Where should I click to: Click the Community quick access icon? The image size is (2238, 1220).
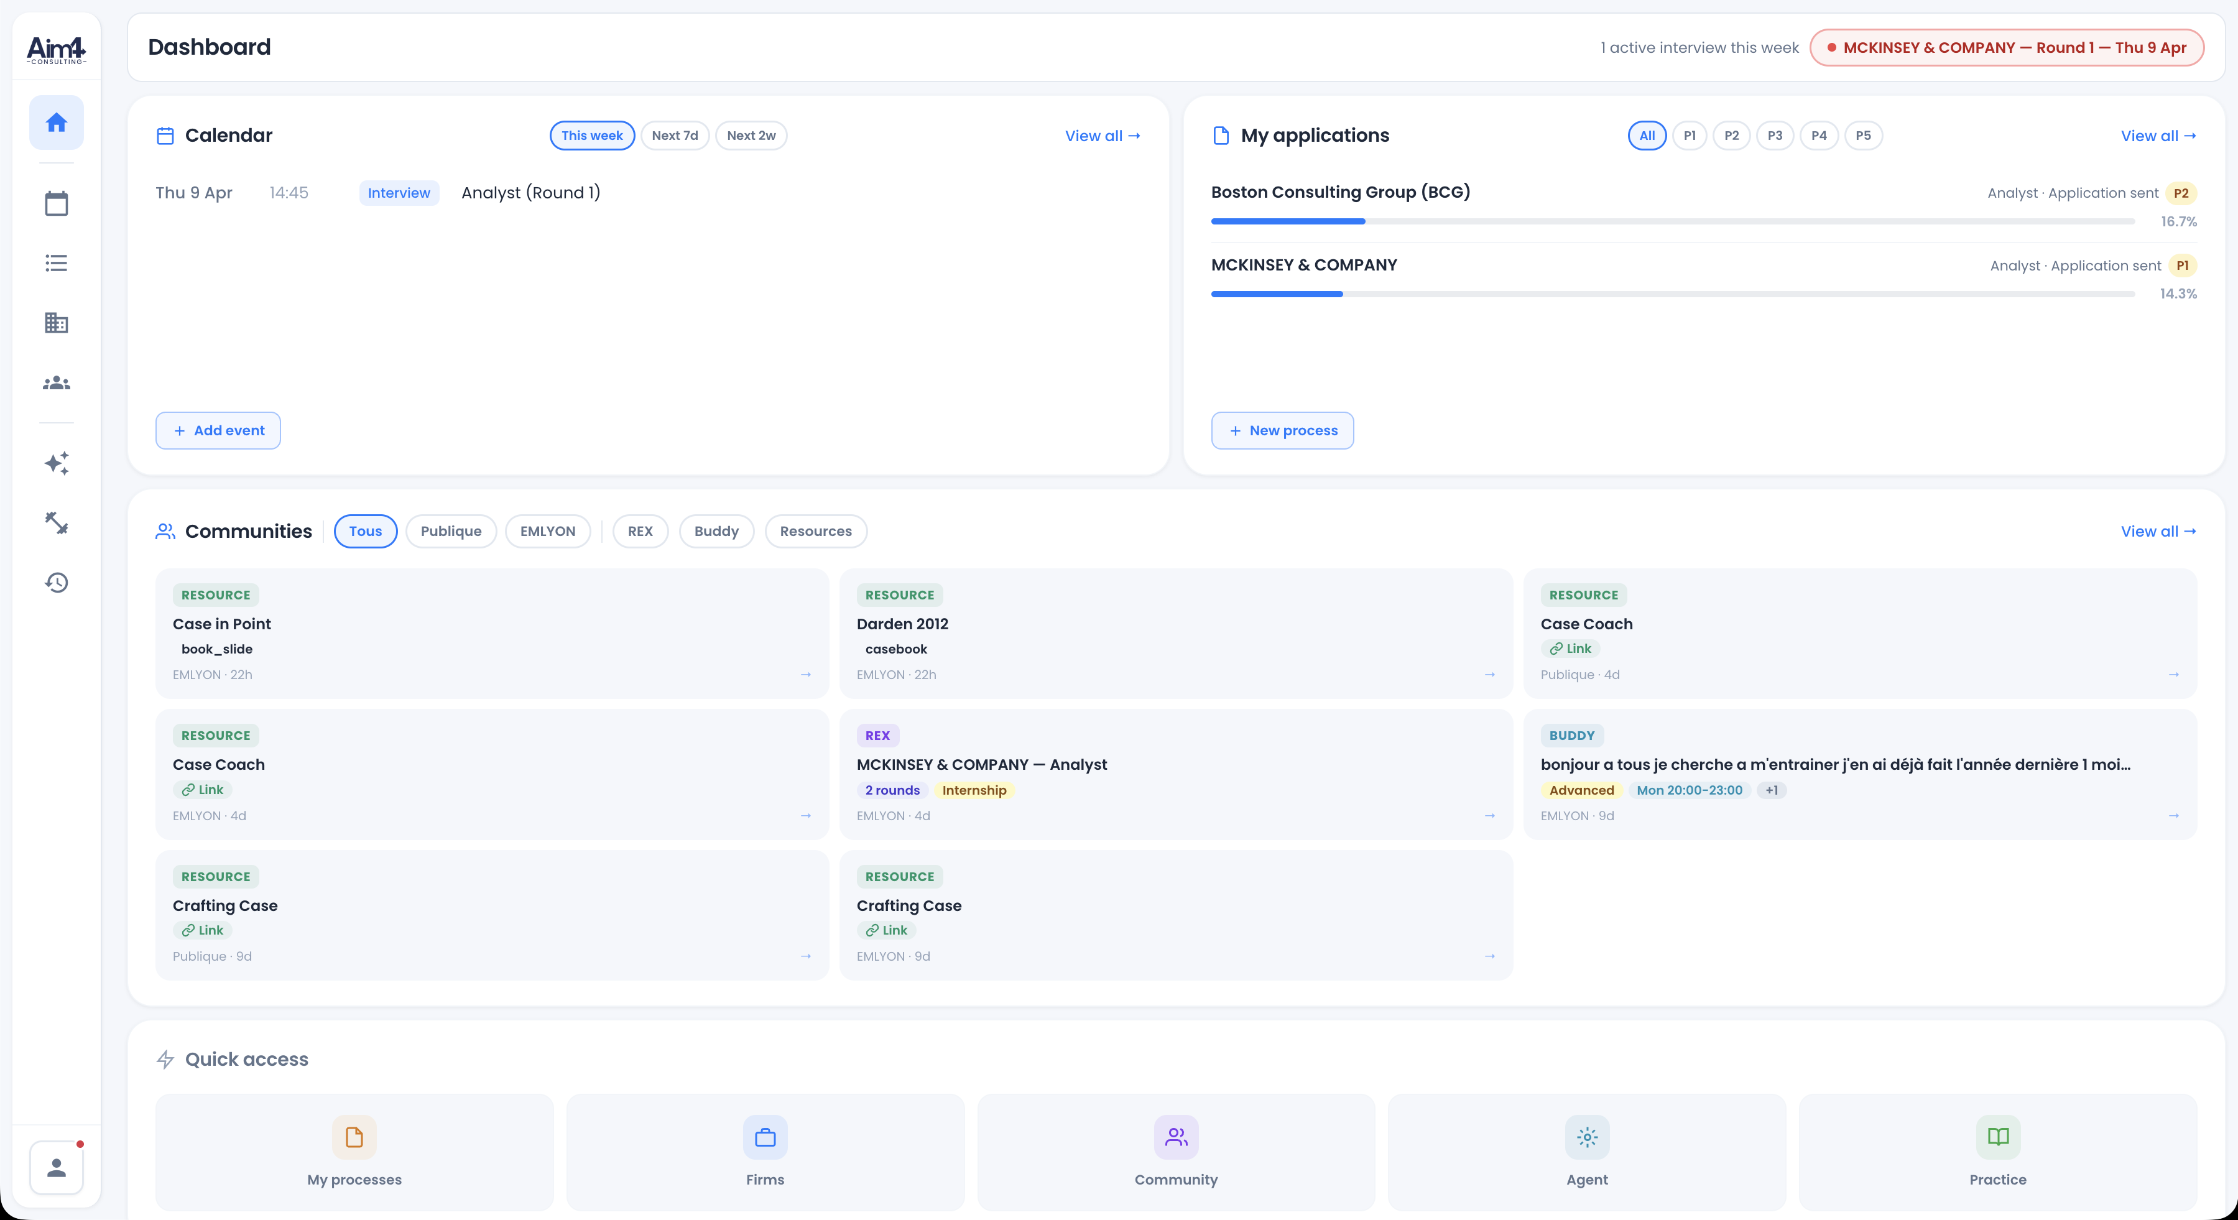[1177, 1137]
